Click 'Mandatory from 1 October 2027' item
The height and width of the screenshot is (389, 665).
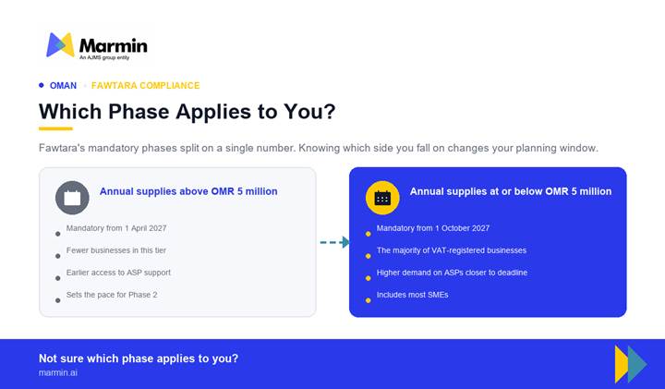click(x=433, y=228)
